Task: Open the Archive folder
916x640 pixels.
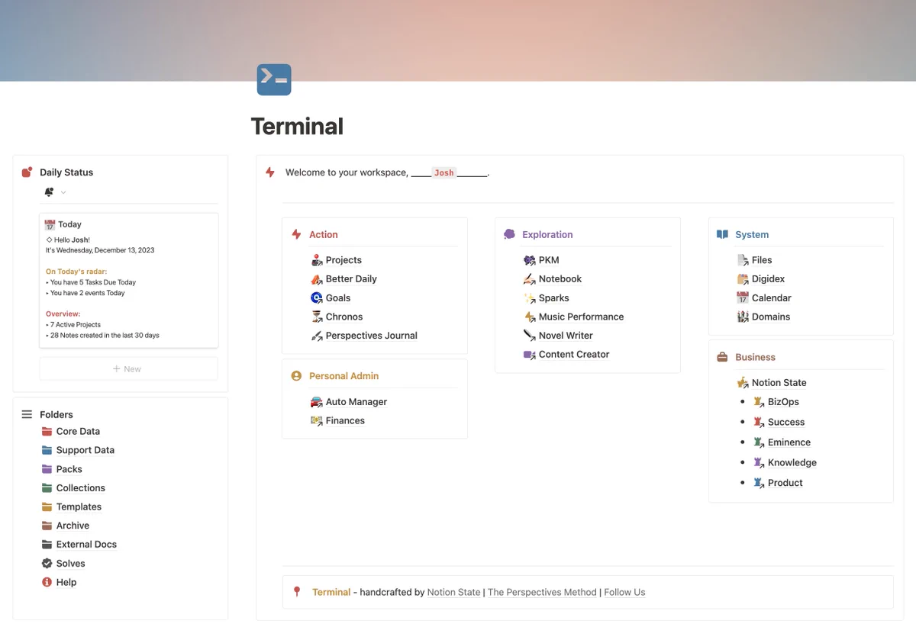Action: click(x=73, y=526)
